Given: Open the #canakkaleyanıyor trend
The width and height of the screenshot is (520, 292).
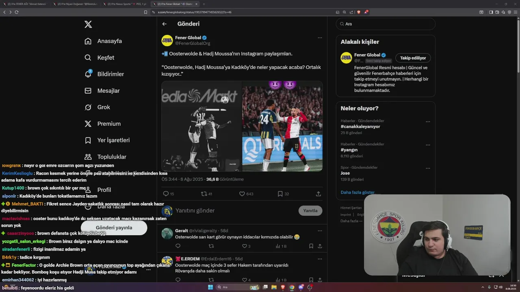Looking at the screenshot, I should (x=360, y=127).
